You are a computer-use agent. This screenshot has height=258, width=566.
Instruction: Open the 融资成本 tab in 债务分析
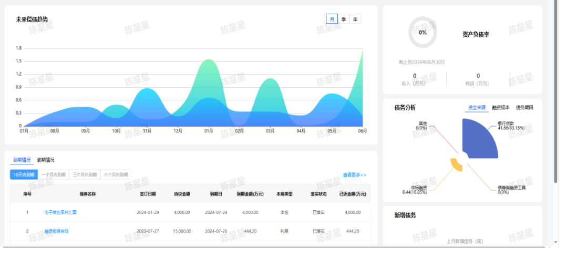(500, 108)
